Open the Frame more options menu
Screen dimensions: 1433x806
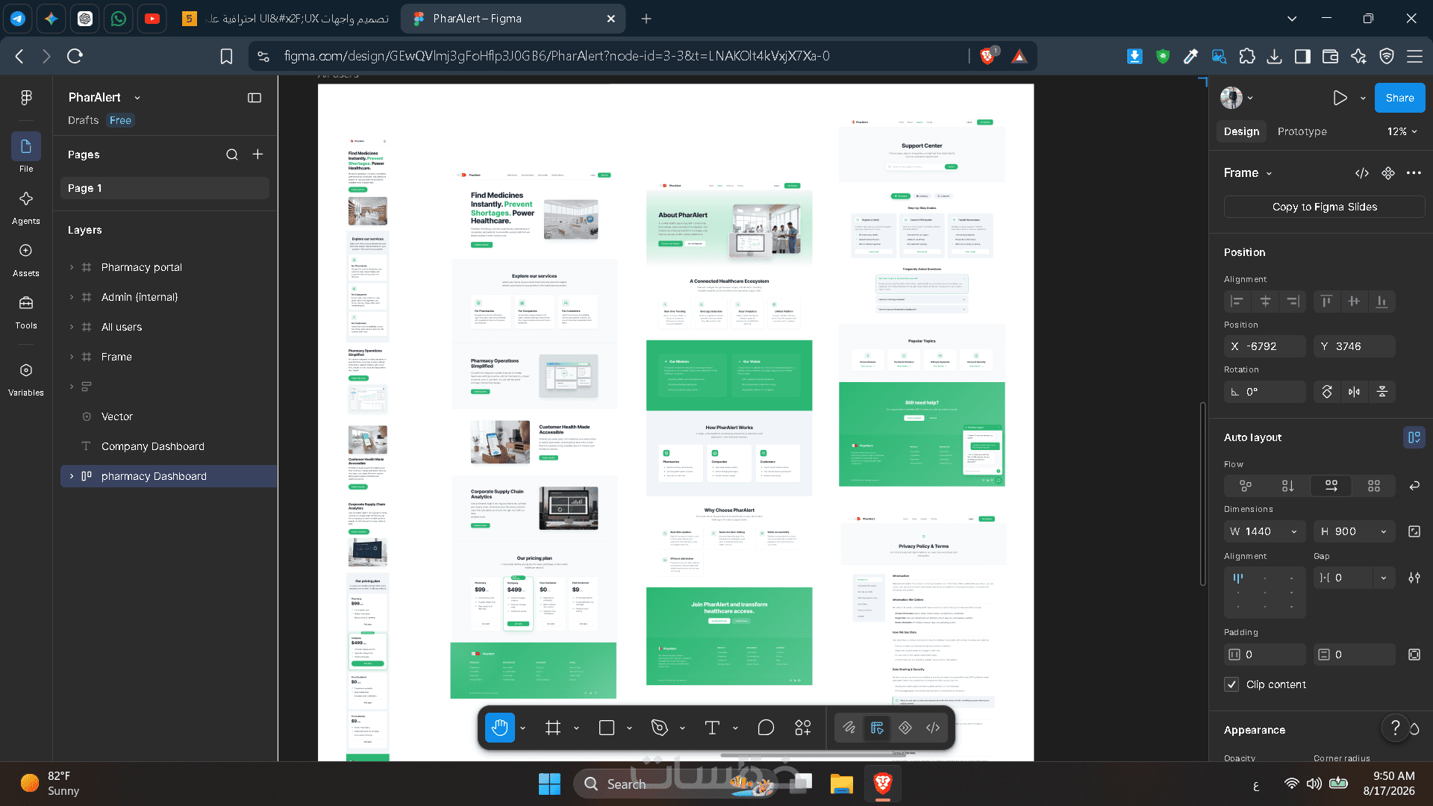pyautogui.click(x=1414, y=173)
